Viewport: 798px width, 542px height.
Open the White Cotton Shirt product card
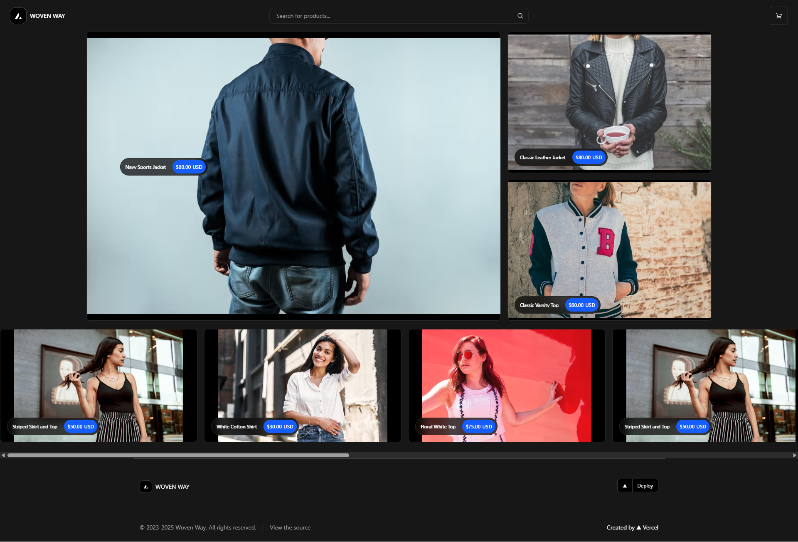pos(303,386)
